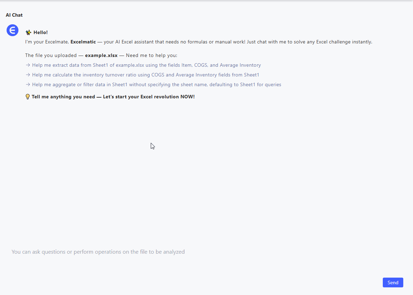Click the arrow before the aggregate or filter suggestion
Image resolution: width=413 pixels, height=295 pixels.
pos(28,84)
